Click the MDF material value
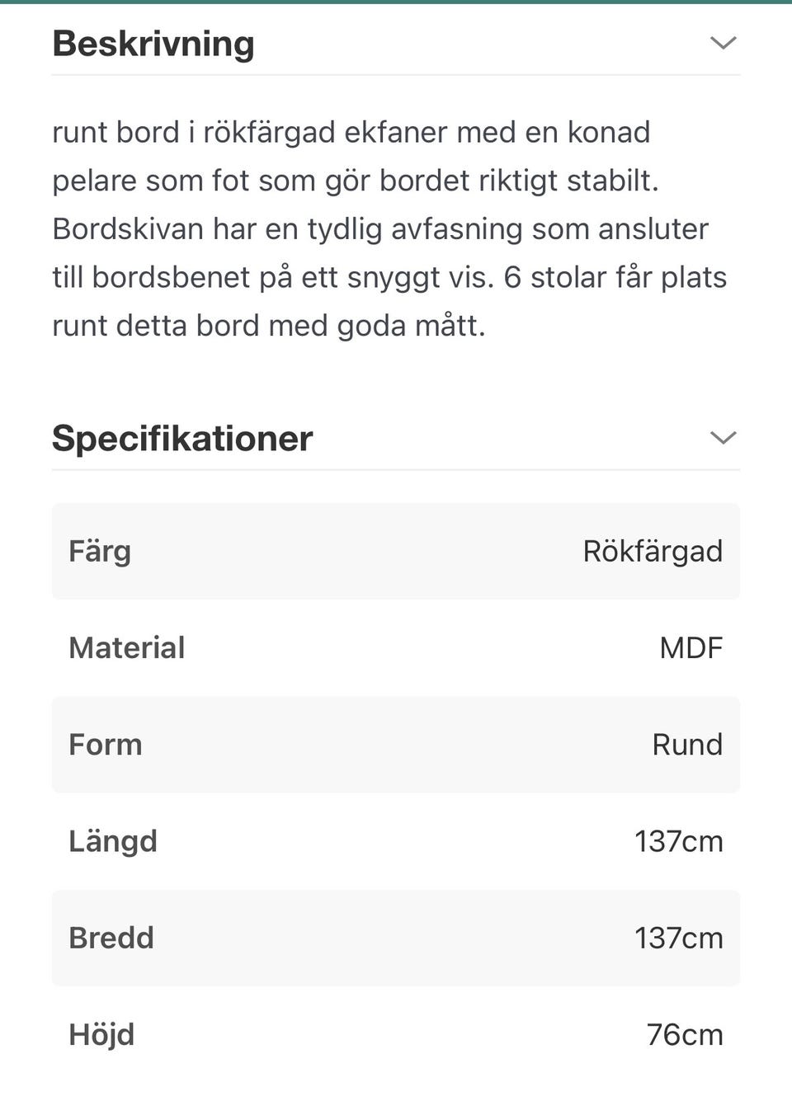Image resolution: width=792 pixels, height=1096 pixels. 691,648
